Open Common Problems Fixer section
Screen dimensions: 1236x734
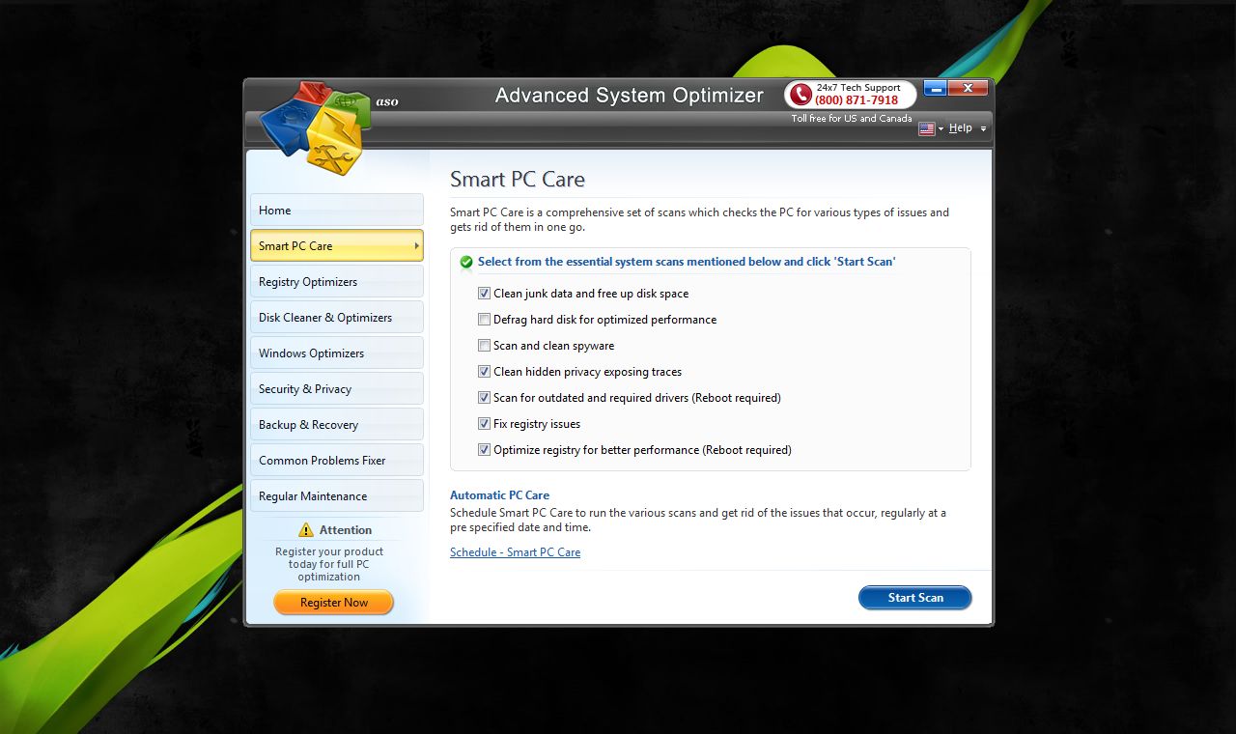point(336,460)
